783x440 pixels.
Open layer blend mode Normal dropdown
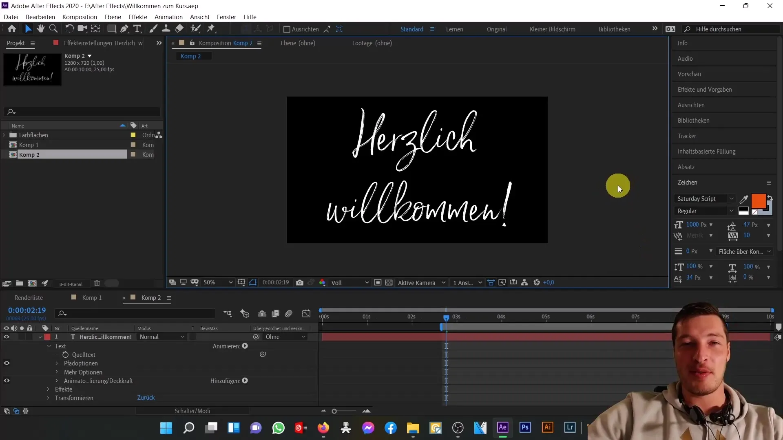tap(162, 337)
